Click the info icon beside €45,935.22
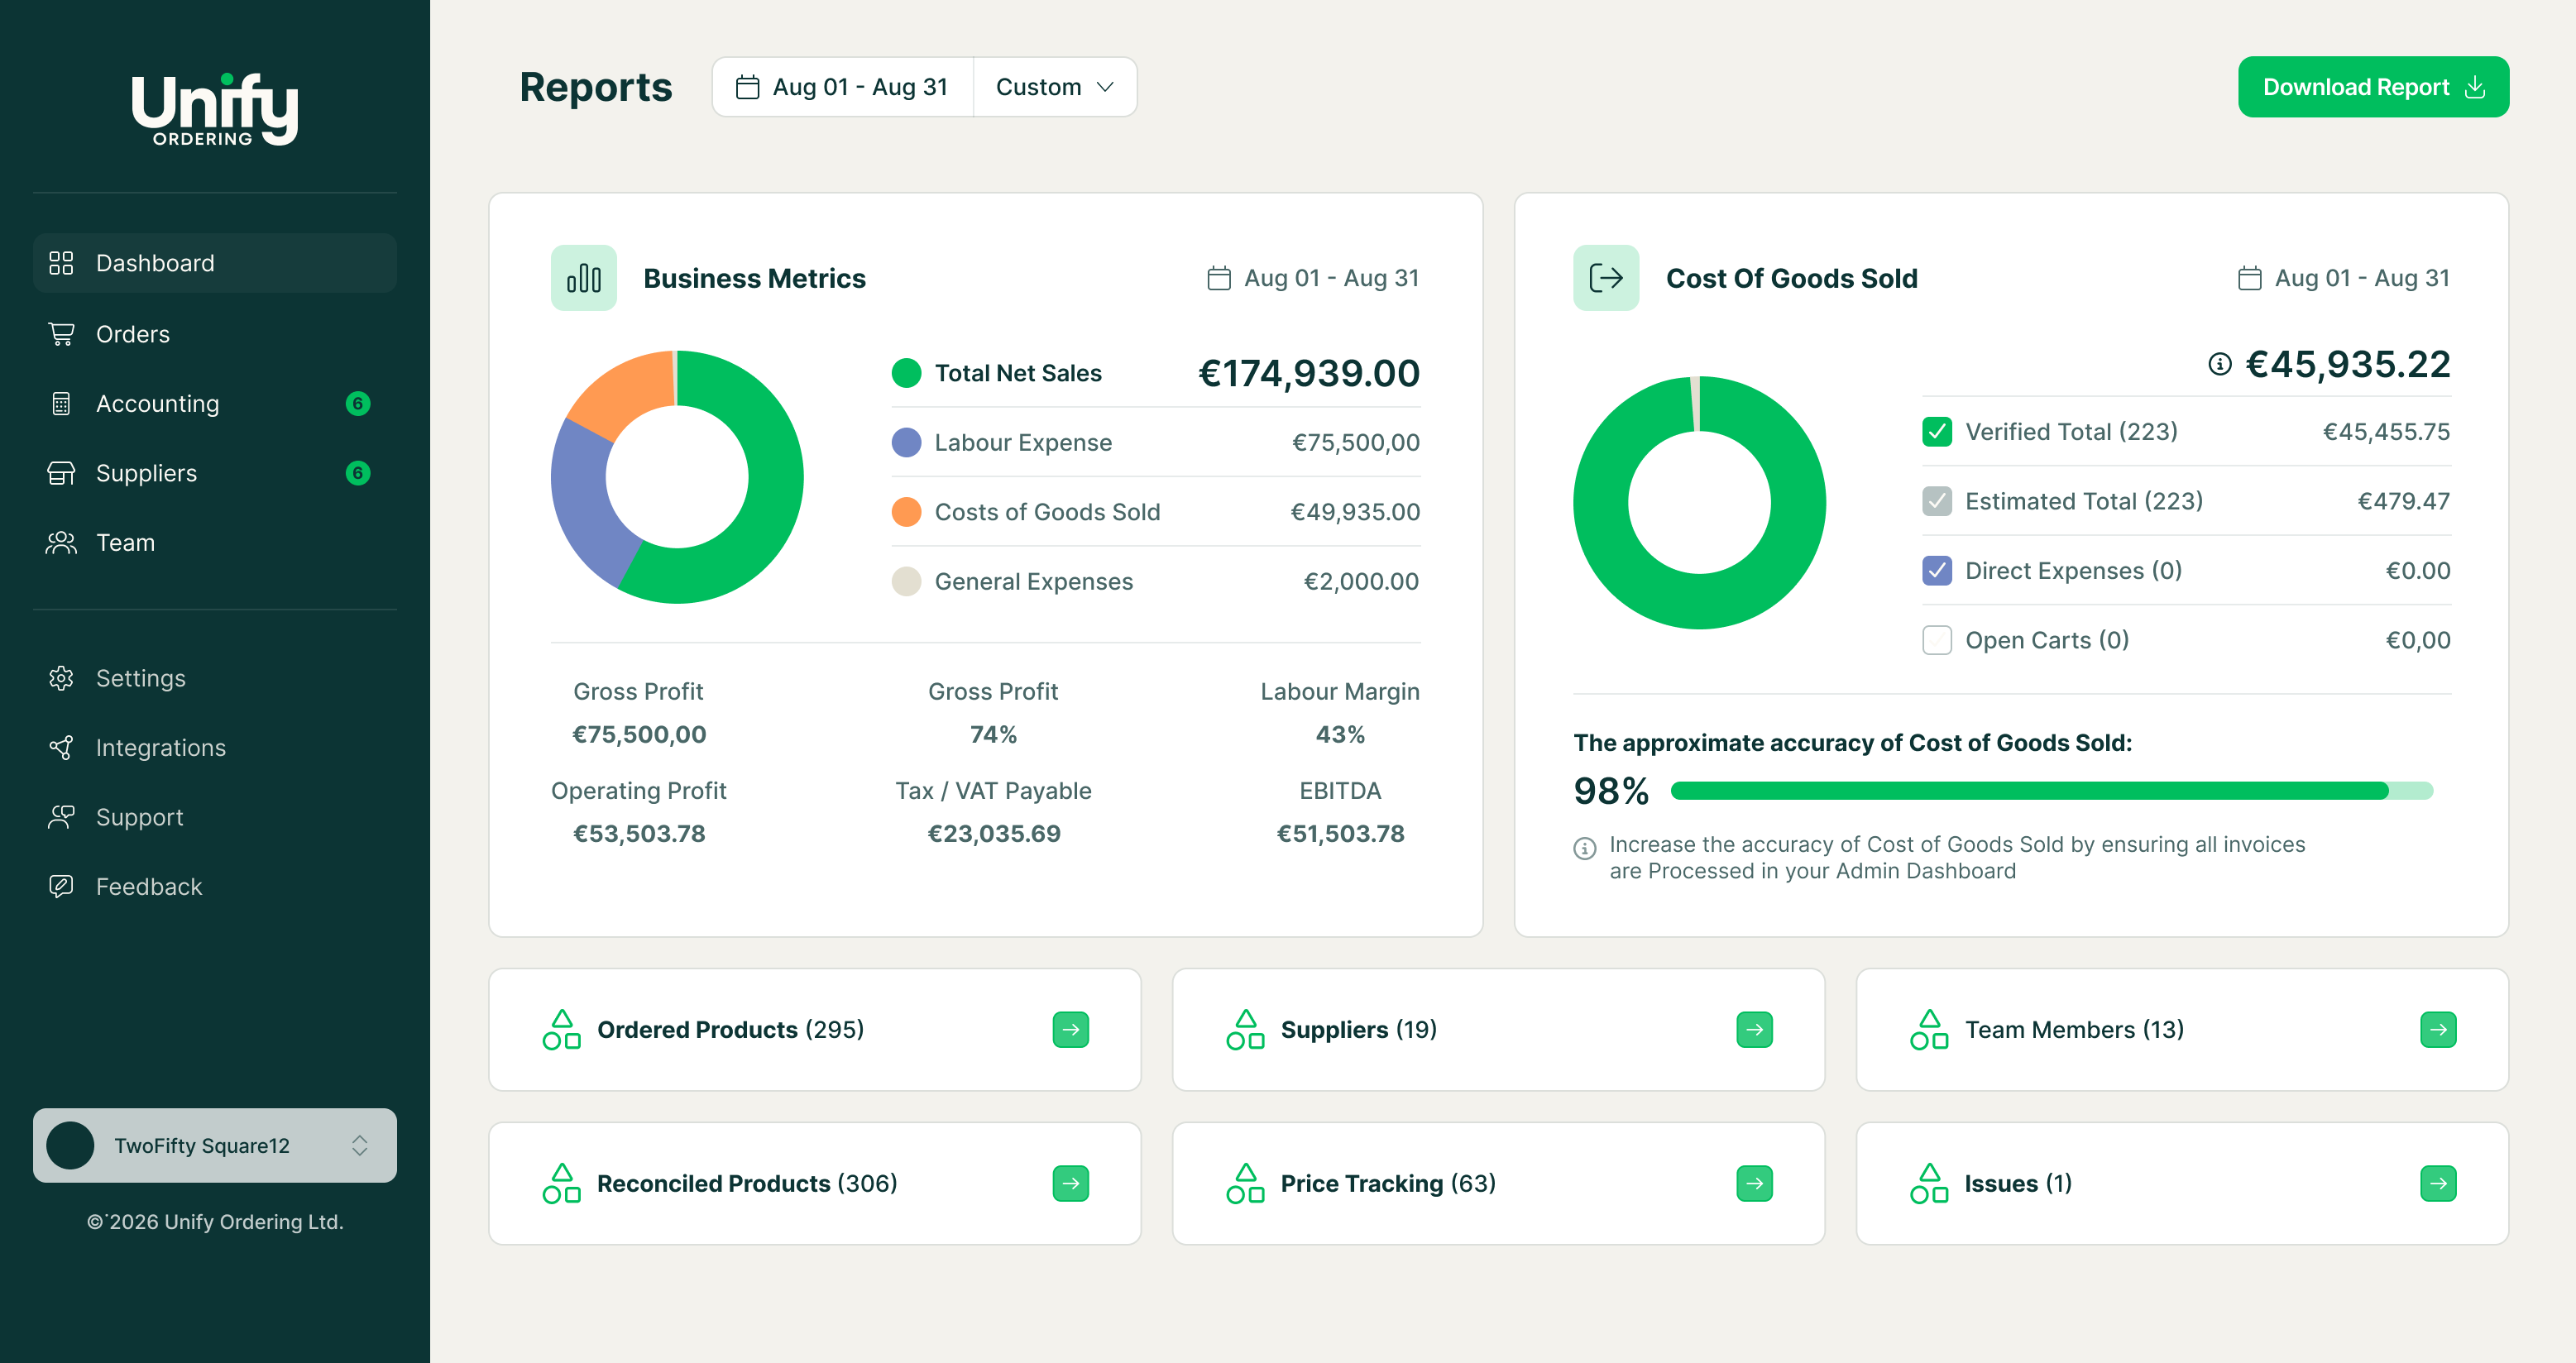This screenshot has height=1363, width=2576. pos(2219,364)
